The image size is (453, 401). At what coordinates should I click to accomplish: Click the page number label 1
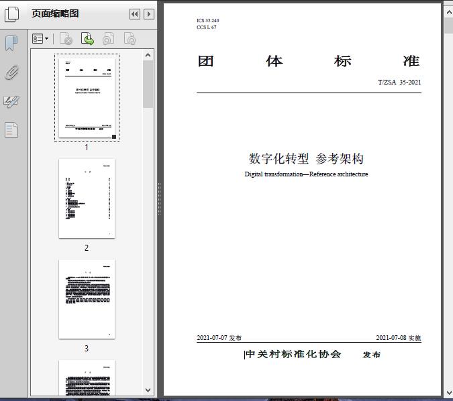87,148
